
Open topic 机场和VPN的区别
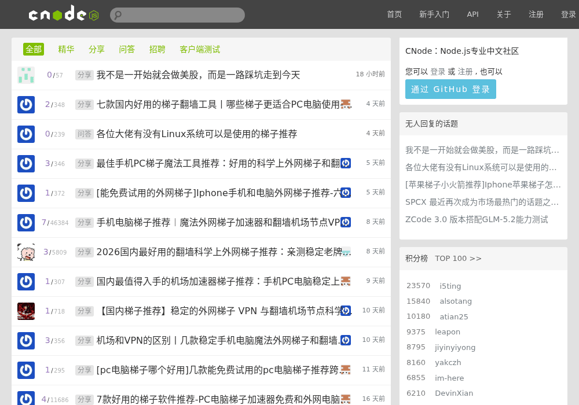pyautogui.click(x=218, y=340)
